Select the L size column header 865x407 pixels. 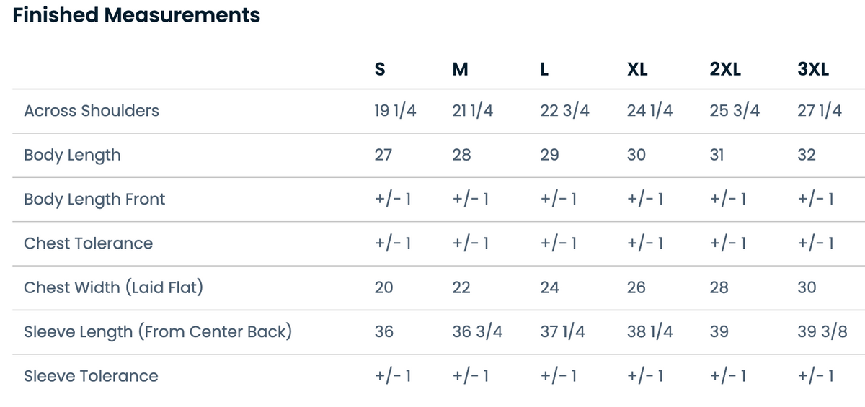tap(545, 70)
